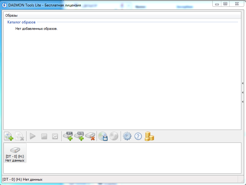The width and height of the screenshot is (246, 185).
Task: Click the Каталог образов group label
Action: point(22,22)
